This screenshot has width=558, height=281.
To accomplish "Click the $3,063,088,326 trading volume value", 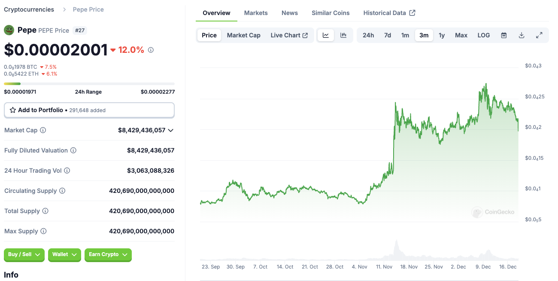I will 151,171.
